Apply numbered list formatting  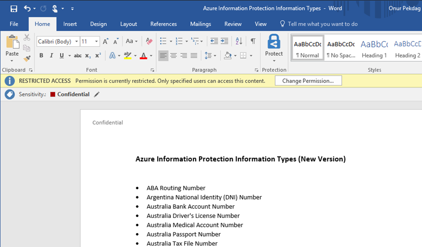coord(179,41)
